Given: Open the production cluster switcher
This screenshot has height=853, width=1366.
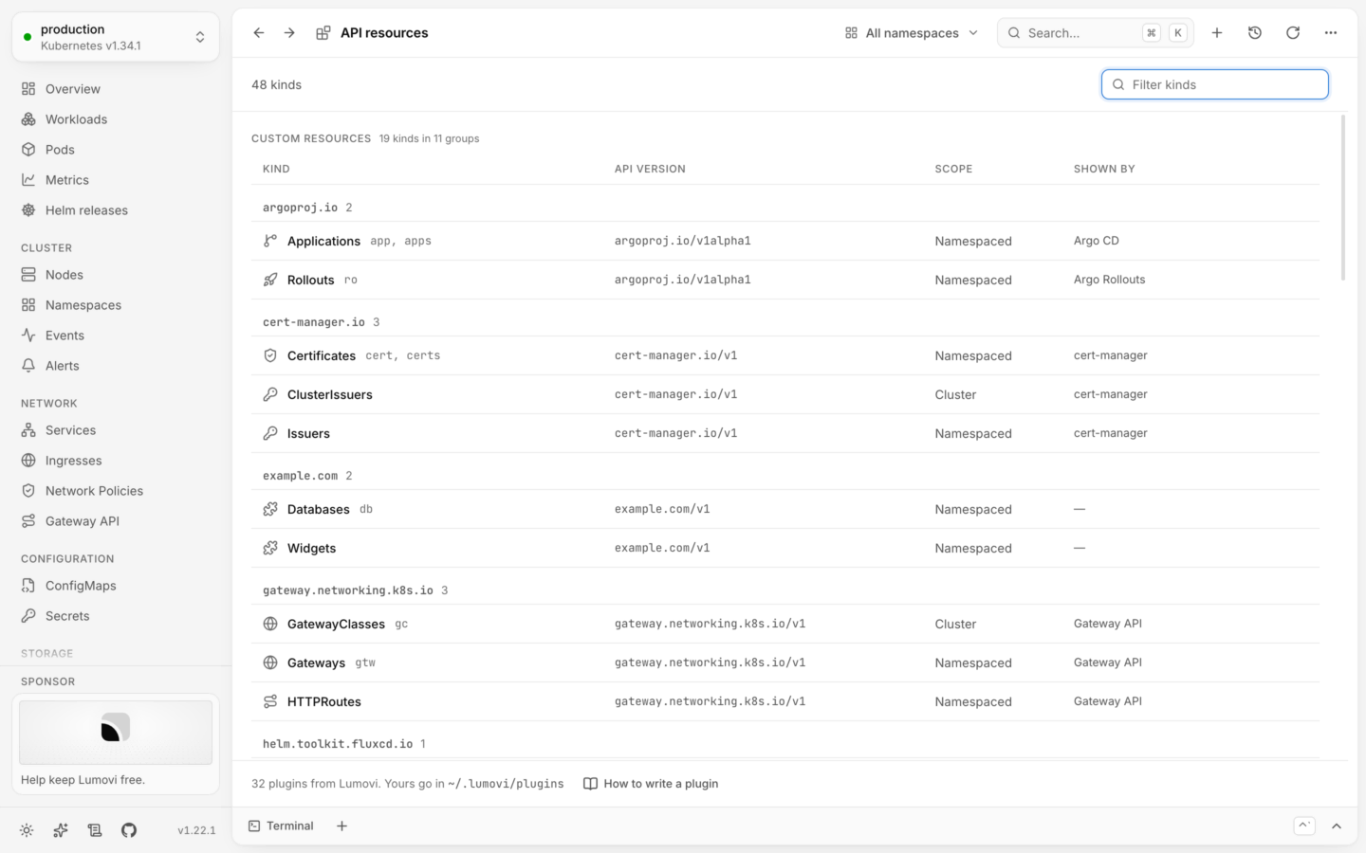Looking at the screenshot, I should (116, 37).
